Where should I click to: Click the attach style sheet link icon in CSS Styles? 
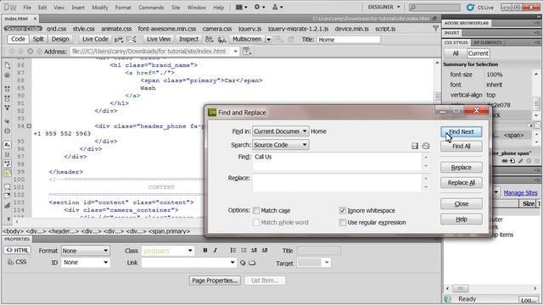pos(505,161)
